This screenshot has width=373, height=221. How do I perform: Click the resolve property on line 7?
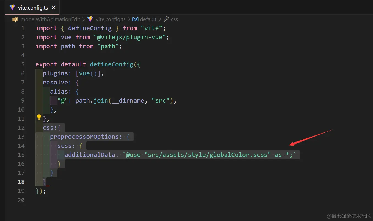click(56, 83)
